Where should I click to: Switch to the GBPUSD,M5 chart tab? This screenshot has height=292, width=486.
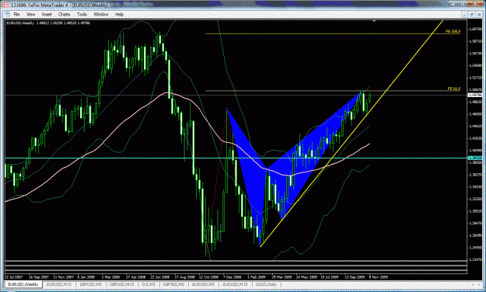[x=90, y=284]
